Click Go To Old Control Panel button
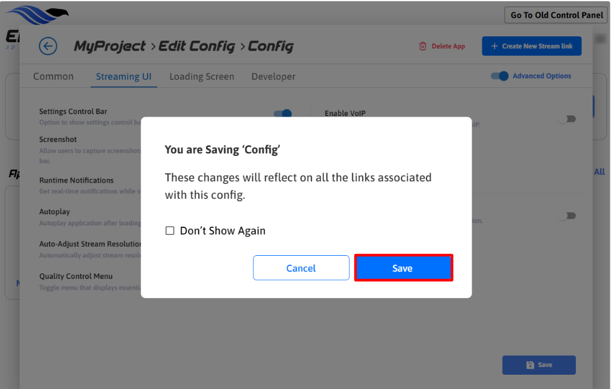The width and height of the screenshot is (611, 389). pyautogui.click(x=557, y=15)
